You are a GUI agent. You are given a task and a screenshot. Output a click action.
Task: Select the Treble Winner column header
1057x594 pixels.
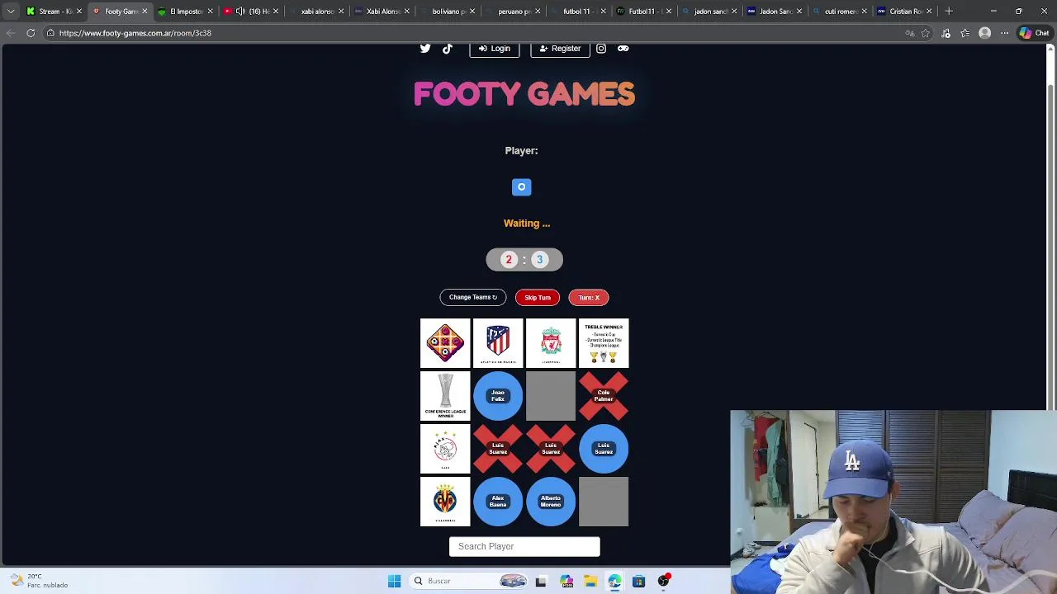(604, 343)
